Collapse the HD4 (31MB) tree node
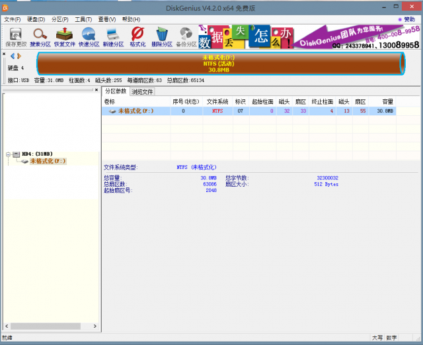 [8, 154]
